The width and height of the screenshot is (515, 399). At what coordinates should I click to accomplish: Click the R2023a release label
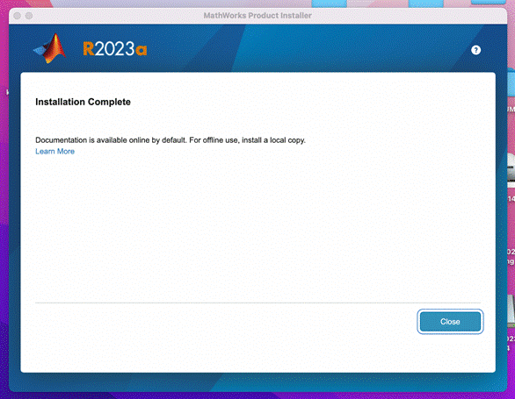tap(114, 49)
